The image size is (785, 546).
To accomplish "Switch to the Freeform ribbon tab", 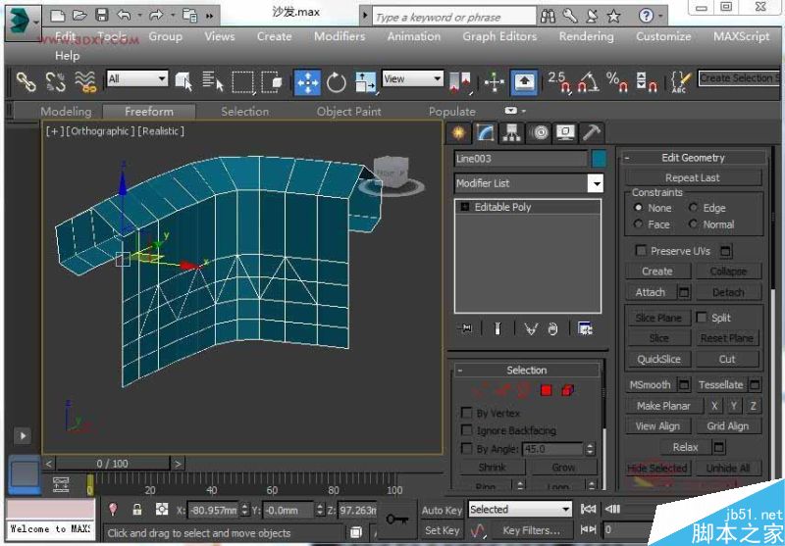I will (149, 112).
